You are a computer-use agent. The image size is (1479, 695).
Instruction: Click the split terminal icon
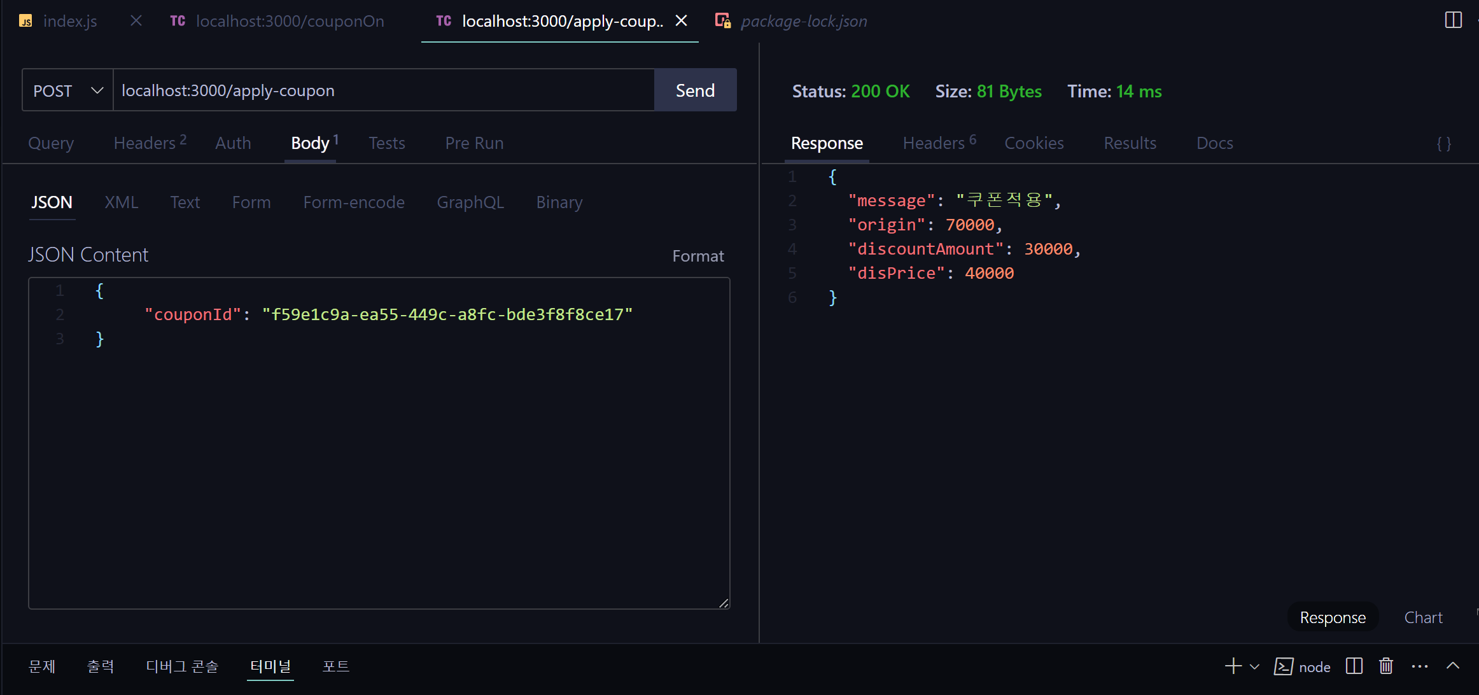point(1354,666)
